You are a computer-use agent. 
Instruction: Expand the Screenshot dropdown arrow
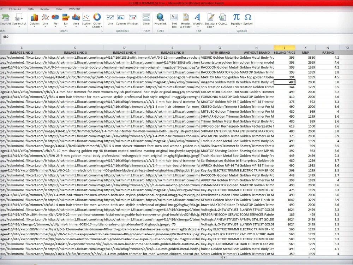[19, 26]
